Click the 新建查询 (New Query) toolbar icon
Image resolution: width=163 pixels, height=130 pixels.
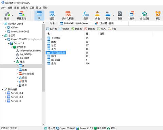coord(21,16)
